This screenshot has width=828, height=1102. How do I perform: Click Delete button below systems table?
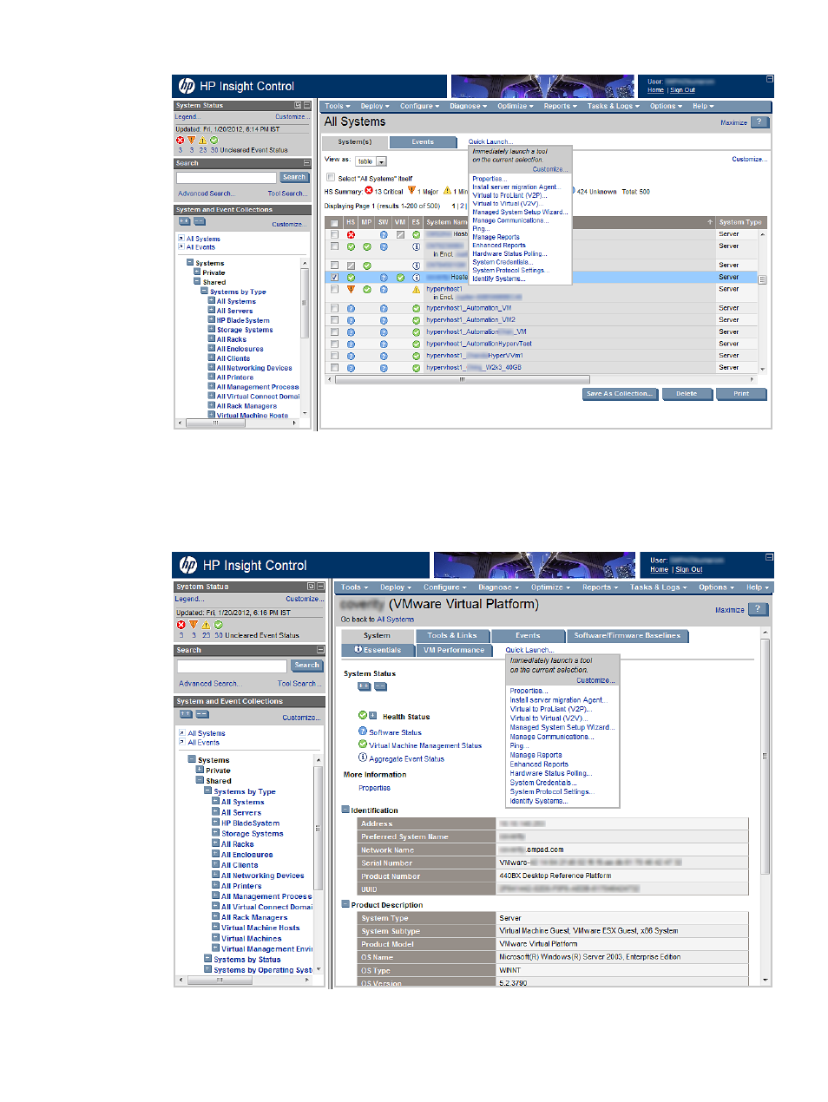687,394
